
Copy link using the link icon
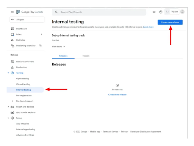(x=154, y=12)
